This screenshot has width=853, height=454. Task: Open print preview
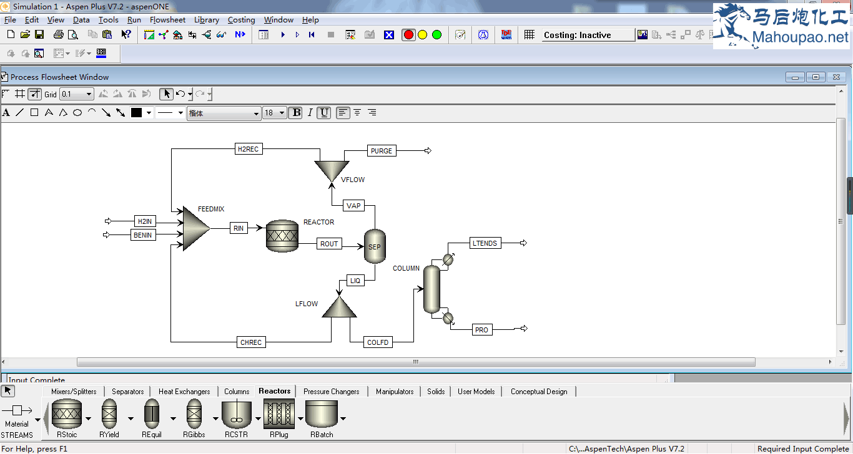point(72,35)
